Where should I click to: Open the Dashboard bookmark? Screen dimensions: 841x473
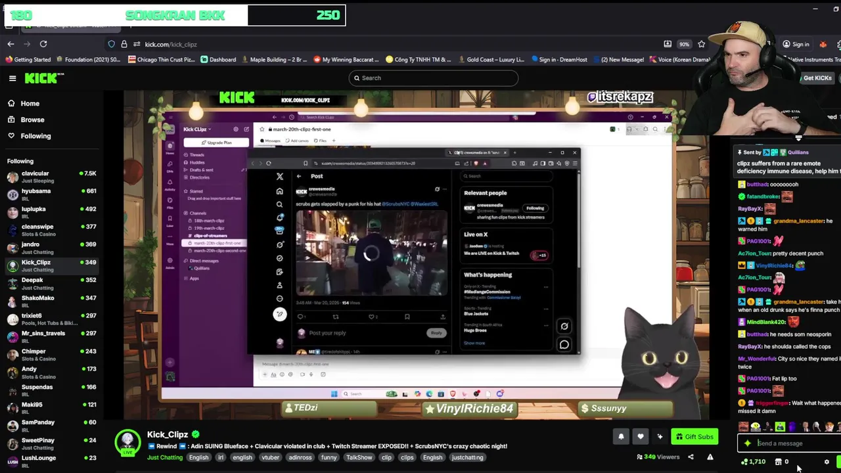click(x=218, y=60)
